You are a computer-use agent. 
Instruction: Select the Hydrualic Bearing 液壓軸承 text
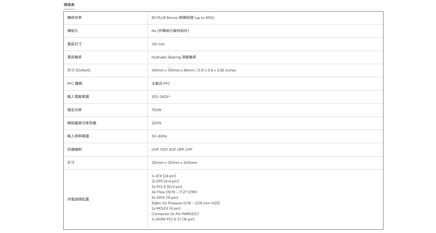coord(174,57)
